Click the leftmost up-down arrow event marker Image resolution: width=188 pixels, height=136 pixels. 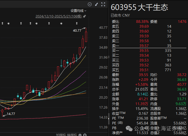pyautogui.click(x=2, y=23)
